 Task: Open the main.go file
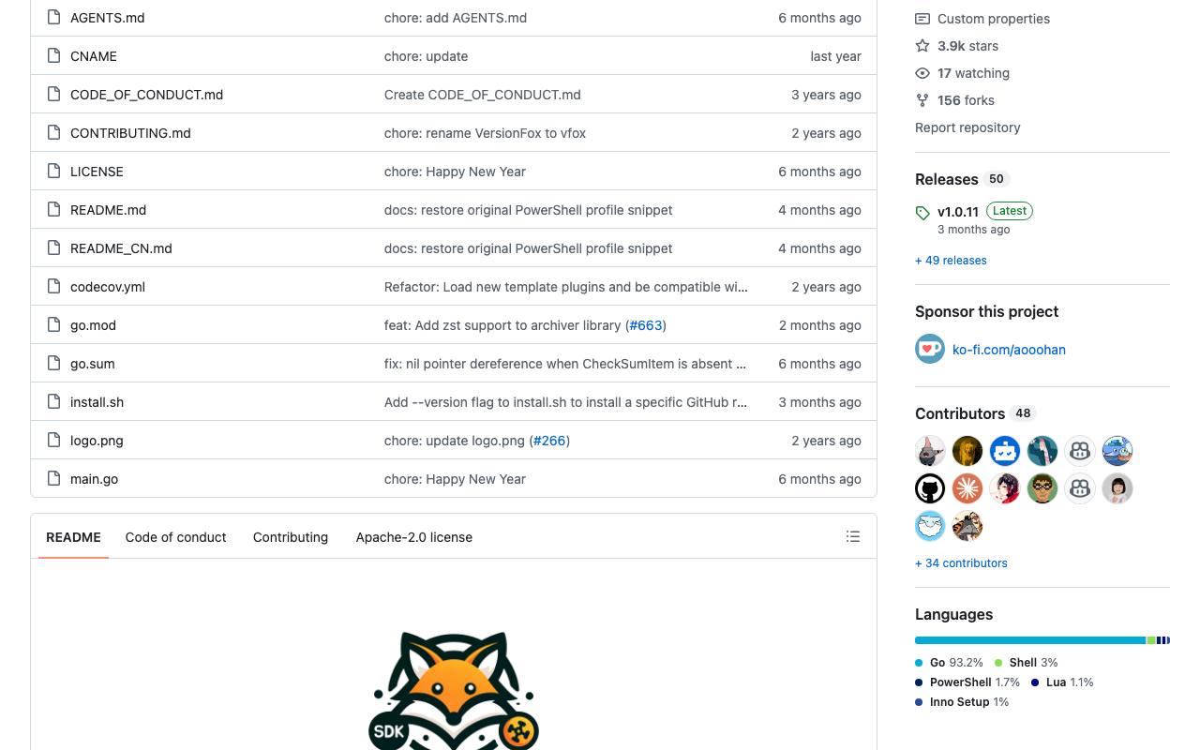tap(94, 479)
